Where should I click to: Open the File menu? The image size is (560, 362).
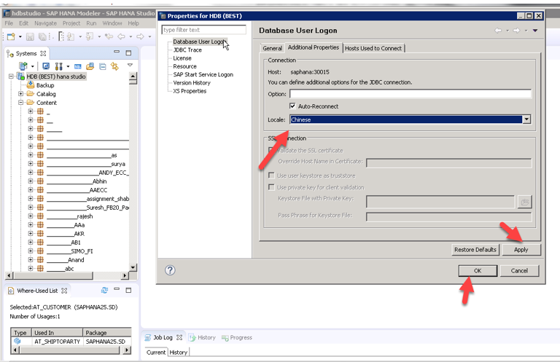click(9, 23)
